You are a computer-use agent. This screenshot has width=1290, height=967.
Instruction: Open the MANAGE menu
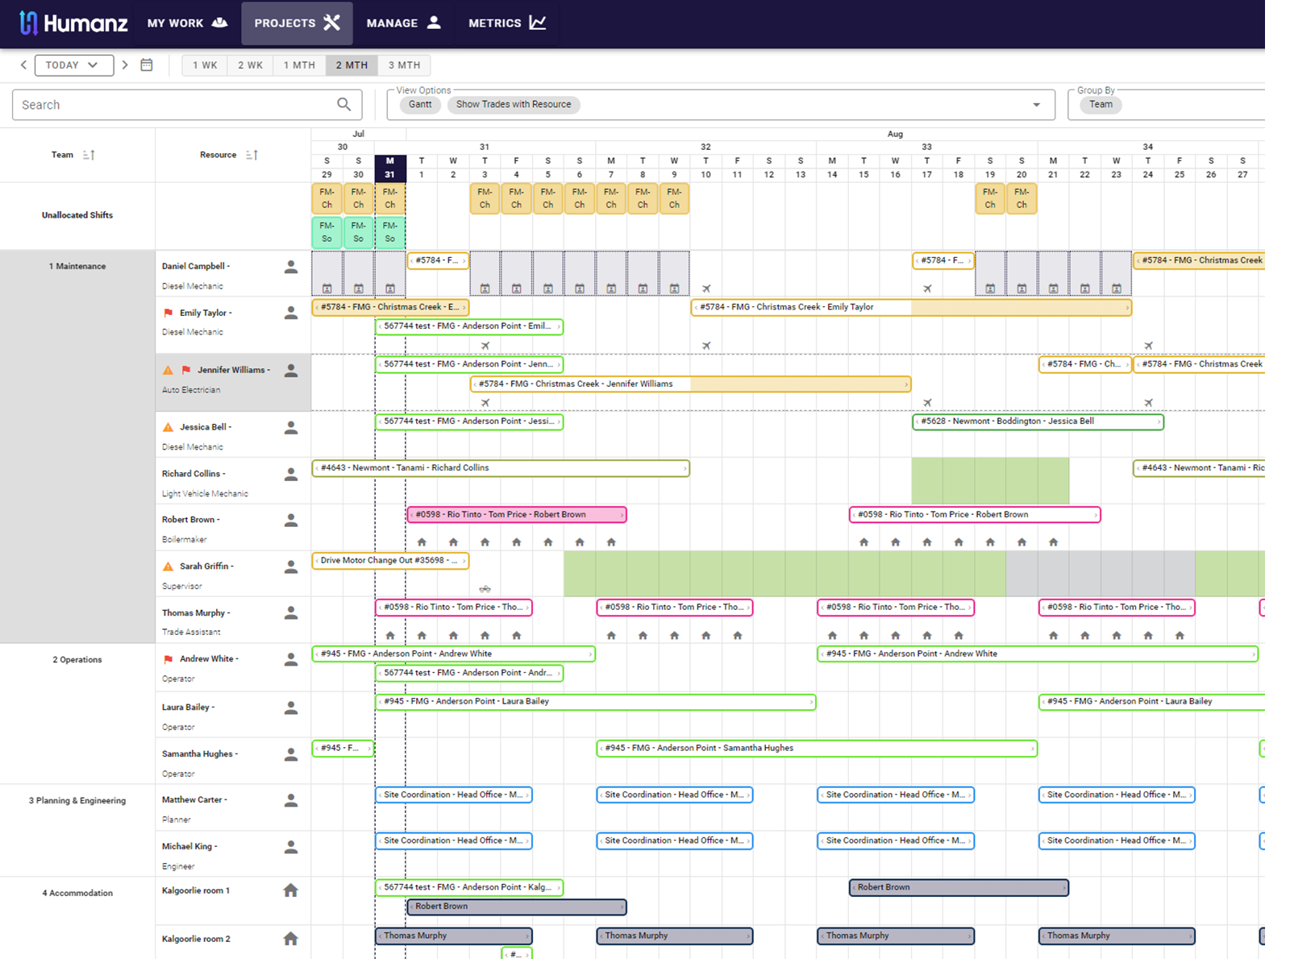pos(403,23)
